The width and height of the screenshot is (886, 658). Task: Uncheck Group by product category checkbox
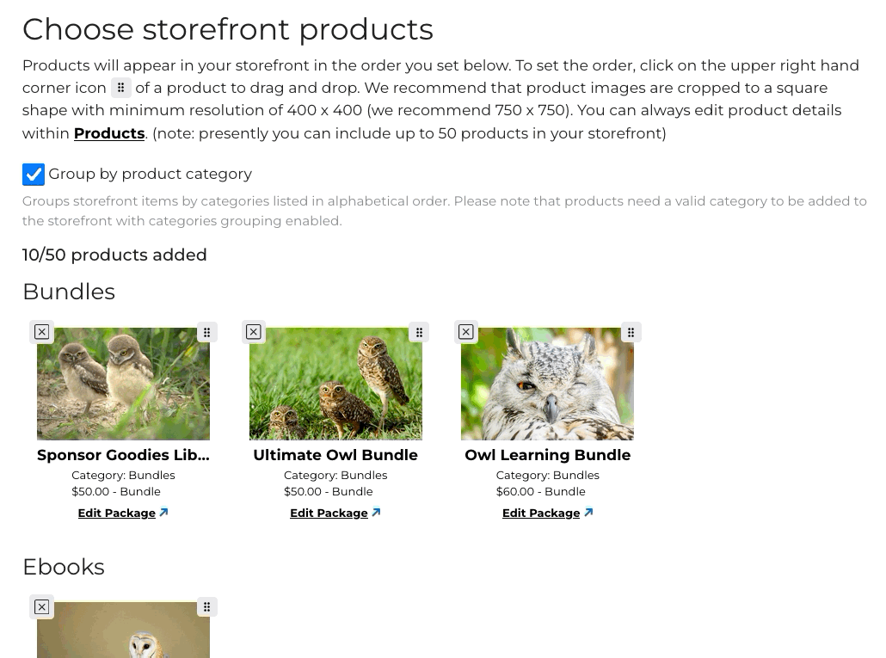coord(34,175)
